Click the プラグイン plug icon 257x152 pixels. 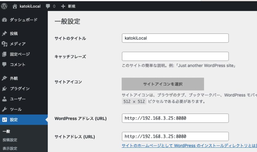pyautogui.click(x=4, y=89)
